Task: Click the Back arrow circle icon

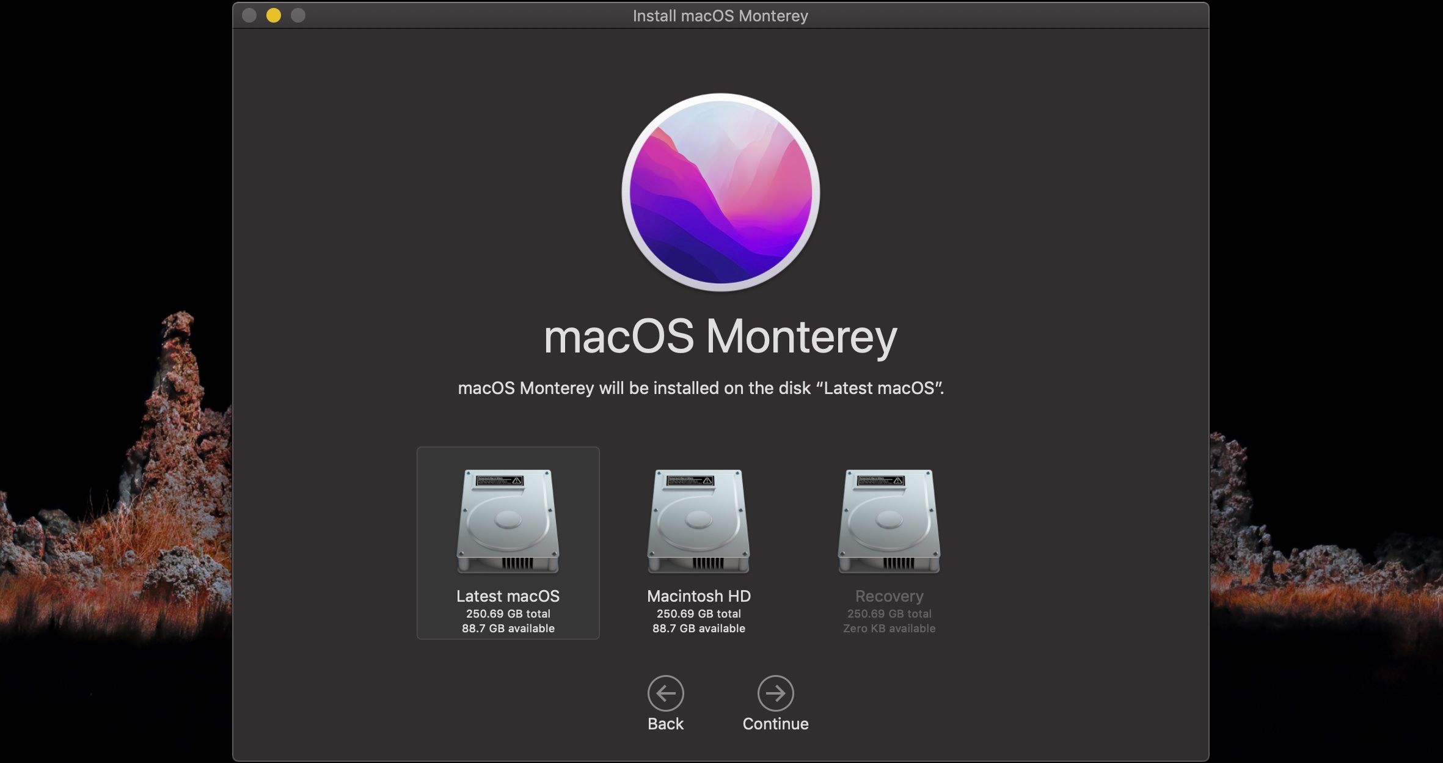Action: click(x=665, y=693)
